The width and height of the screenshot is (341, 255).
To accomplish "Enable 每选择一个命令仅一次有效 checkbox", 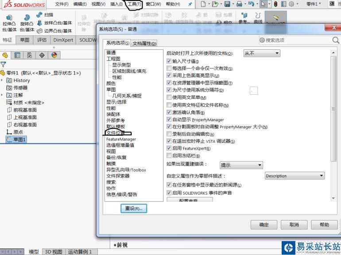I will (169, 68).
